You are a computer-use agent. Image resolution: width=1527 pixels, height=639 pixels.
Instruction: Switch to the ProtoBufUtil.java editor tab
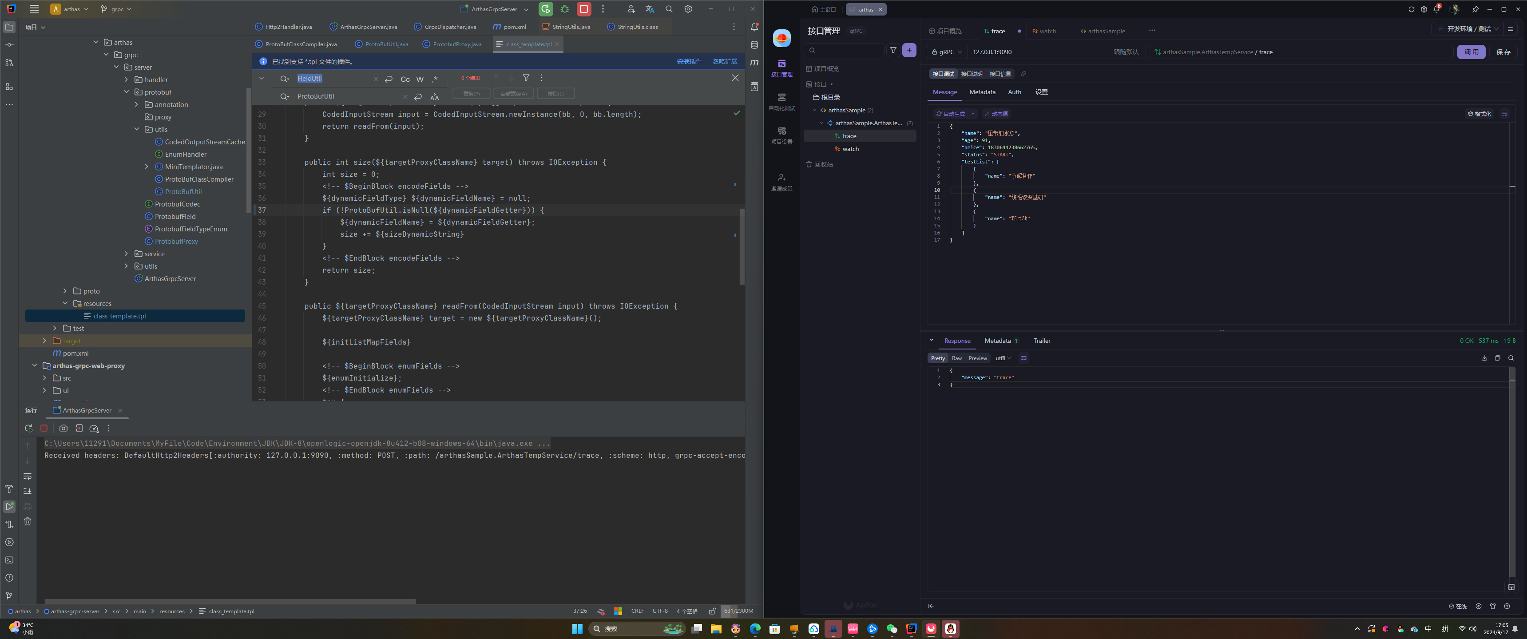click(x=382, y=44)
